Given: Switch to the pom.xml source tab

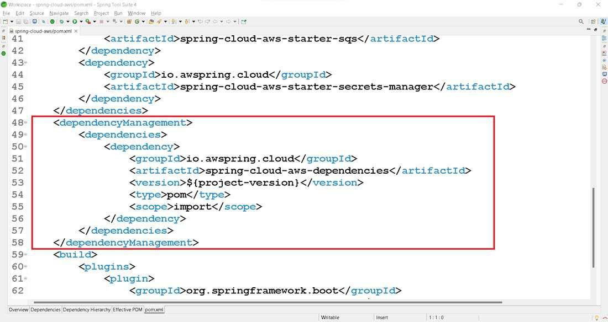Looking at the screenshot, I should tap(154, 310).
